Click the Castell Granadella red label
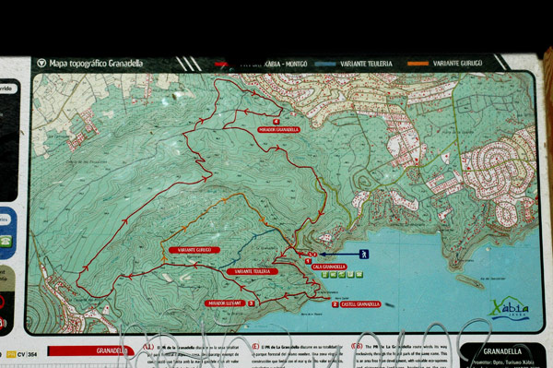Image resolution: width=553 pixels, height=368 pixels. click(x=360, y=304)
